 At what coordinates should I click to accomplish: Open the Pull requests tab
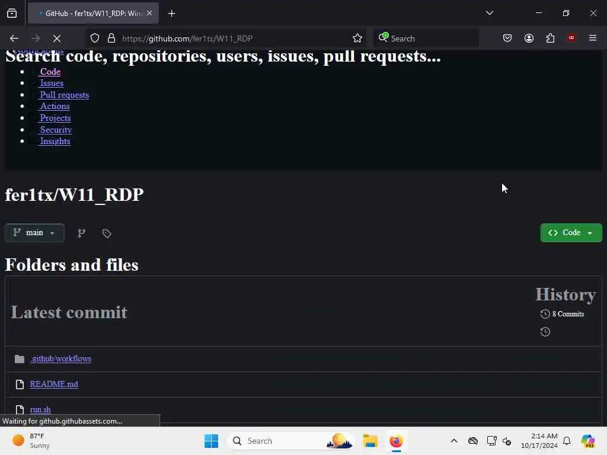(x=65, y=95)
